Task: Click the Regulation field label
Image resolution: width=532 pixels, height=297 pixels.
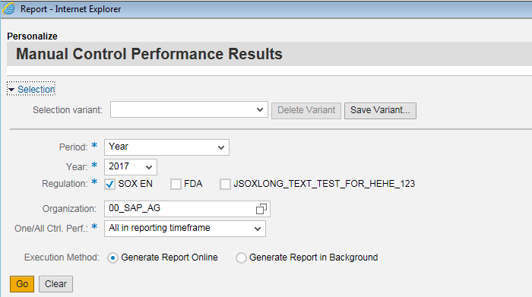Action: coord(65,184)
